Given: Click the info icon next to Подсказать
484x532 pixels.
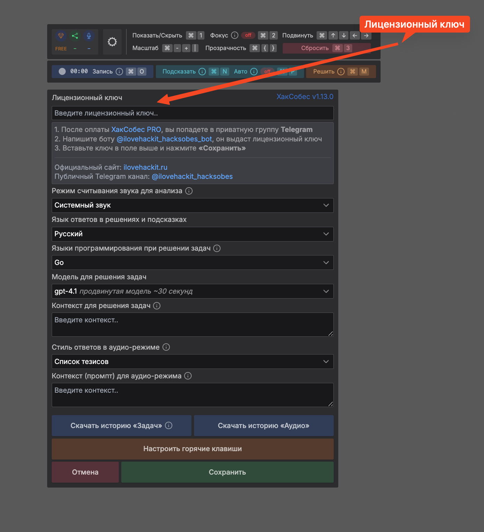Looking at the screenshot, I should click(202, 71).
